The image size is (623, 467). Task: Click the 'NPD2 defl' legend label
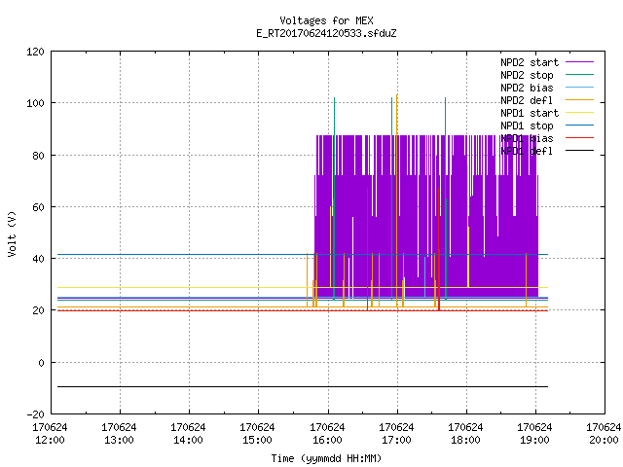pyautogui.click(x=527, y=100)
